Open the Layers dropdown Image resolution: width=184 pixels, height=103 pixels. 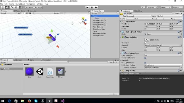166,7
